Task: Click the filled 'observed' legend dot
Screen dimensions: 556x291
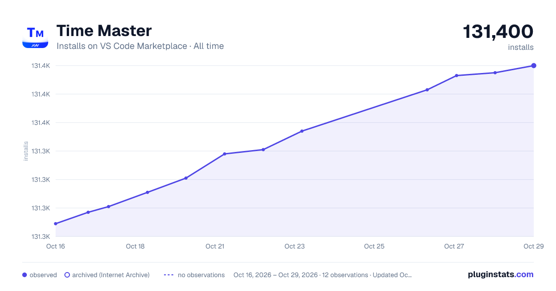Action: coord(25,275)
